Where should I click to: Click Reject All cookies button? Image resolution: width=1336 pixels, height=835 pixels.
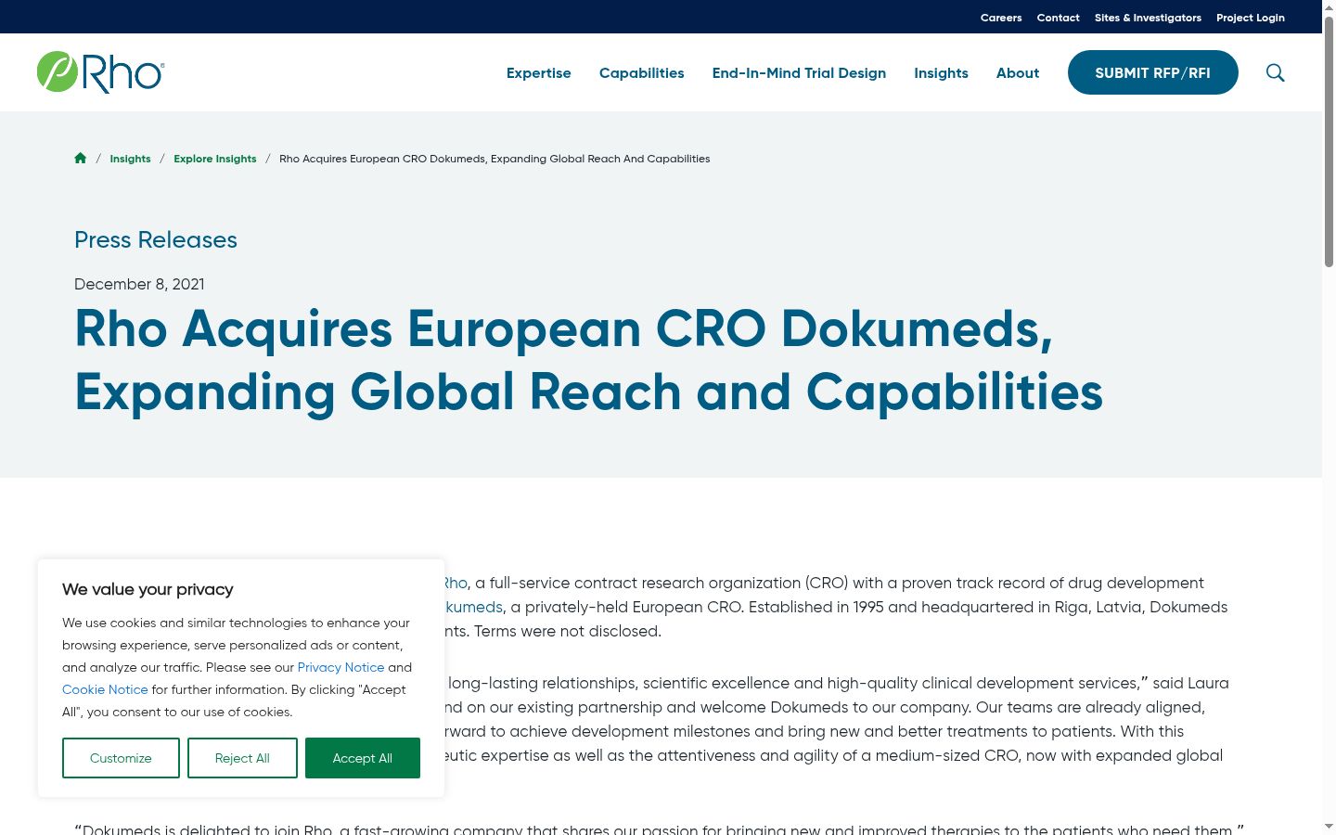pos(242,758)
